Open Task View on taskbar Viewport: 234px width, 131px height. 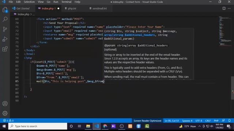[x=79, y=126]
